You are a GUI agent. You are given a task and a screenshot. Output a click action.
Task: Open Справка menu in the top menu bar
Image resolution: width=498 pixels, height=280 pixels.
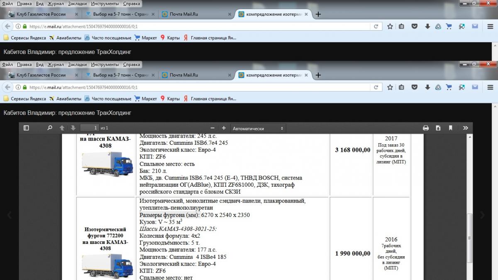coord(132,3)
